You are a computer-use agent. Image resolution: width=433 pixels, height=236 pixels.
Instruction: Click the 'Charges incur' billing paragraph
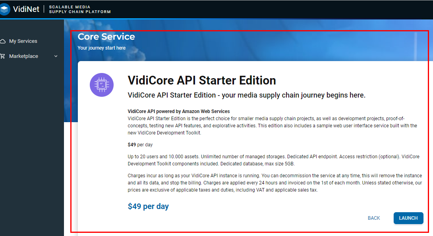274,183
